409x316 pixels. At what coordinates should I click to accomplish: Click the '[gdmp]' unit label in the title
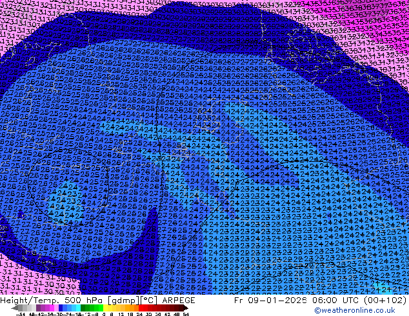pyautogui.click(x=124, y=301)
